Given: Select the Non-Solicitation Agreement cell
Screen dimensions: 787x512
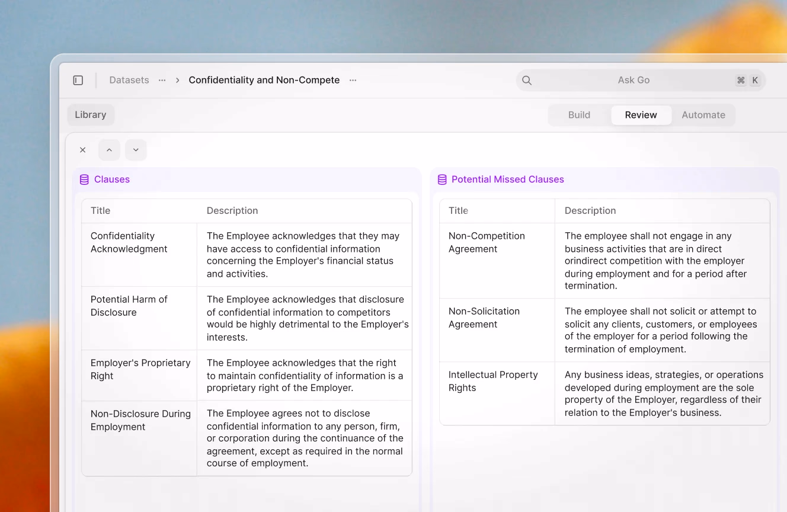Looking at the screenshot, I should click(x=497, y=330).
